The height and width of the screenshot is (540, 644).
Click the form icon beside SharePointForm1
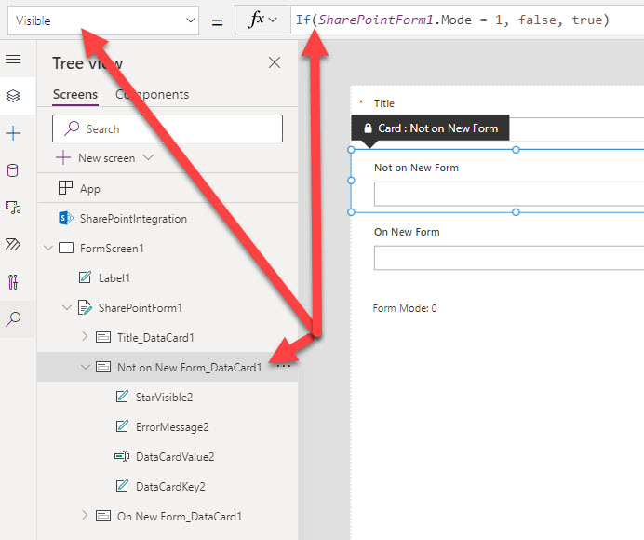pos(85,307)
